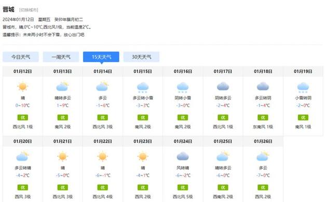Click 小雪转阴 condition under 01月19日
The width and height of the screenshot is (325, 202).
point(303,98)
